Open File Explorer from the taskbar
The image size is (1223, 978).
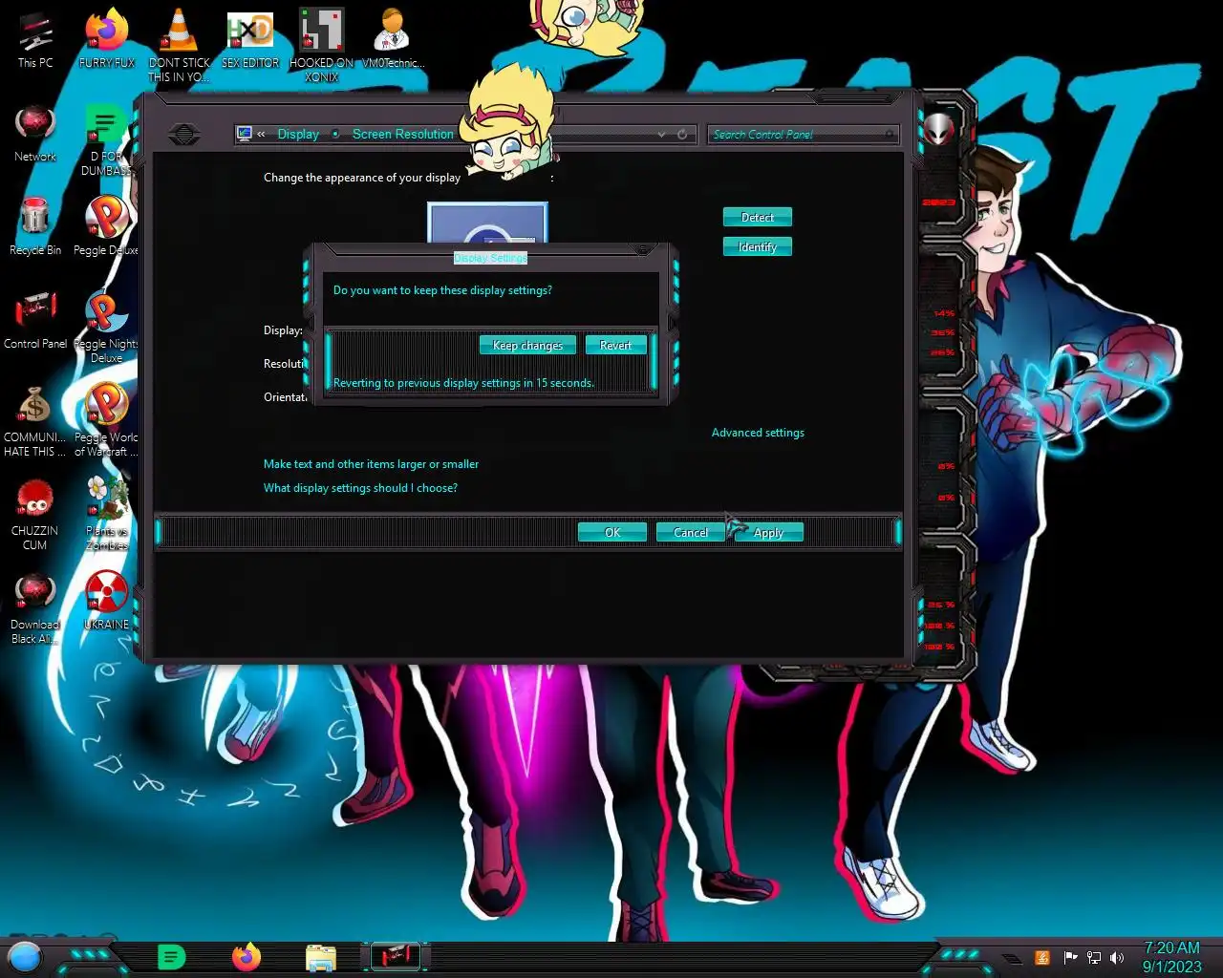pyautogui.click(x=321, y=957)
